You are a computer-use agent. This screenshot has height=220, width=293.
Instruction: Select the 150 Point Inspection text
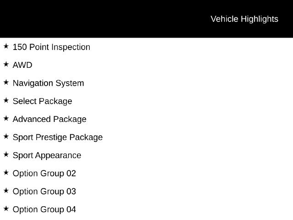51,47
